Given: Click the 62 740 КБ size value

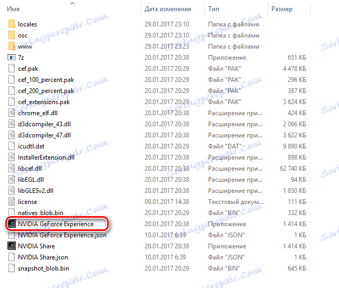Looking at the screenshot, I should pyautogui.click(x=293, y=169).
